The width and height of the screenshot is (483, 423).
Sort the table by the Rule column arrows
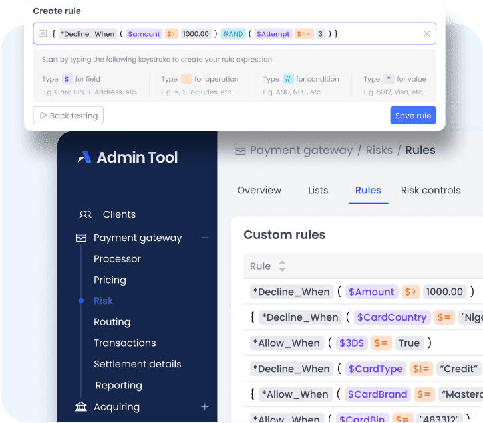coord(282,266)
